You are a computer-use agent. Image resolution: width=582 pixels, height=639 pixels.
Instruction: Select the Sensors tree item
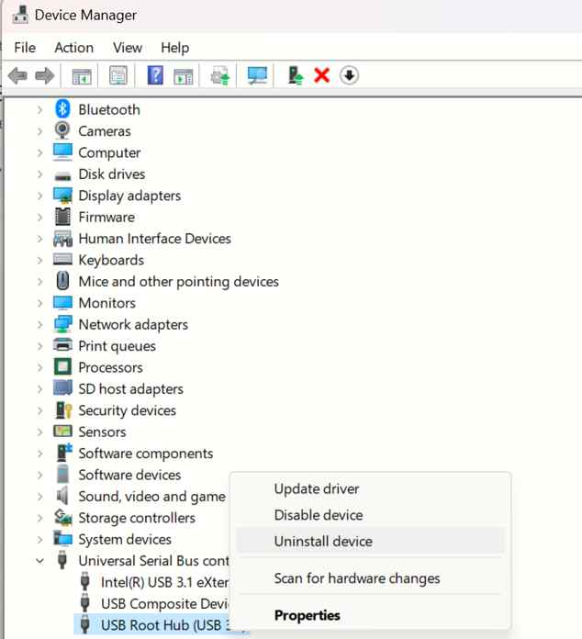coord(102,432)
